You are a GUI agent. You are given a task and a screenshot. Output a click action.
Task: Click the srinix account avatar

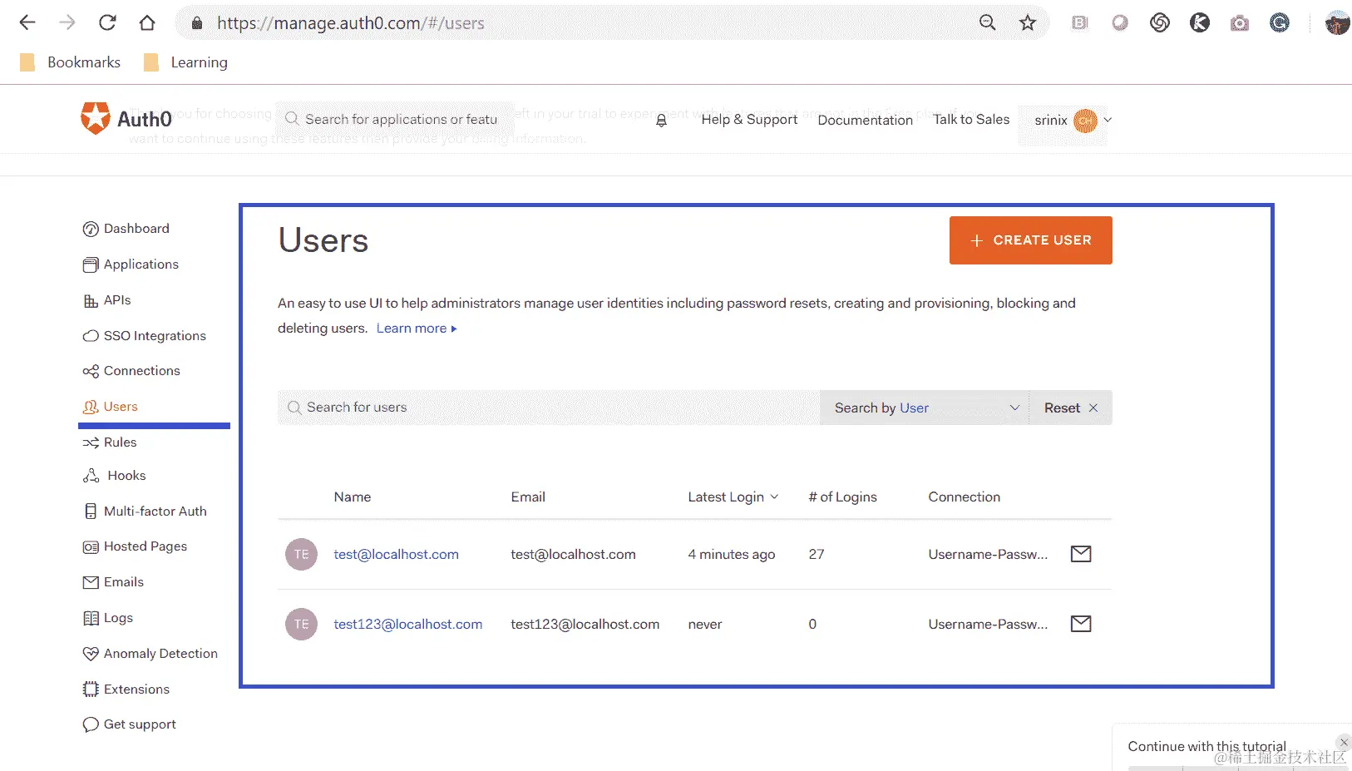click(1085, 121)
